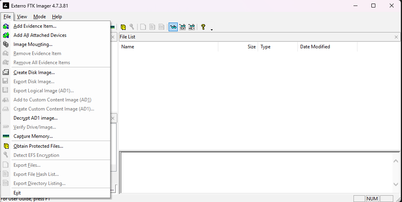This screenshot has width=402, height=202.
Task: Toggle the HEX view mode in the toolbar
Action: pos(192,27)
